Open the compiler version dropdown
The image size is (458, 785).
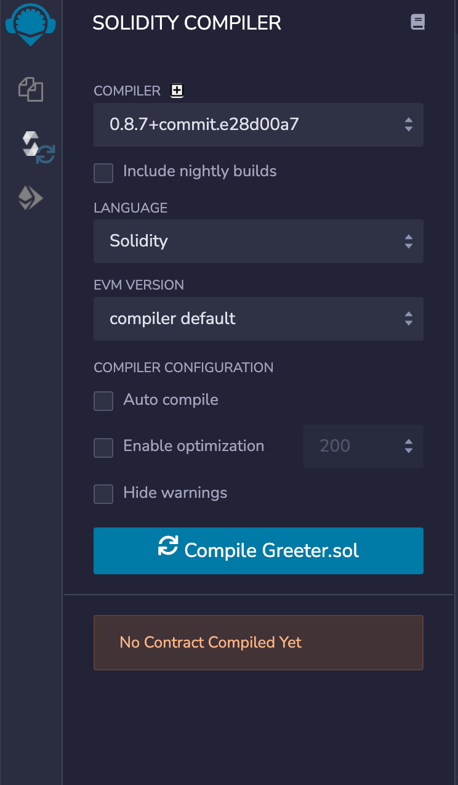pos(259,124)
